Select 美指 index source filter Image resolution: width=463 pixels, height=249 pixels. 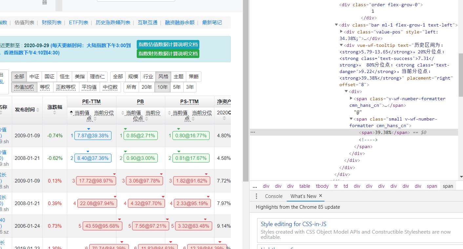pyautogui.click(x=79, y=76)
